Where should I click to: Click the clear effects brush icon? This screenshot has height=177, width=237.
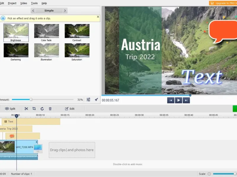point(96,99)
